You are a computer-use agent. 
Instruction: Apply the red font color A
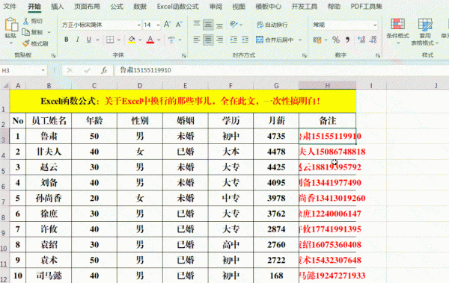150,40
